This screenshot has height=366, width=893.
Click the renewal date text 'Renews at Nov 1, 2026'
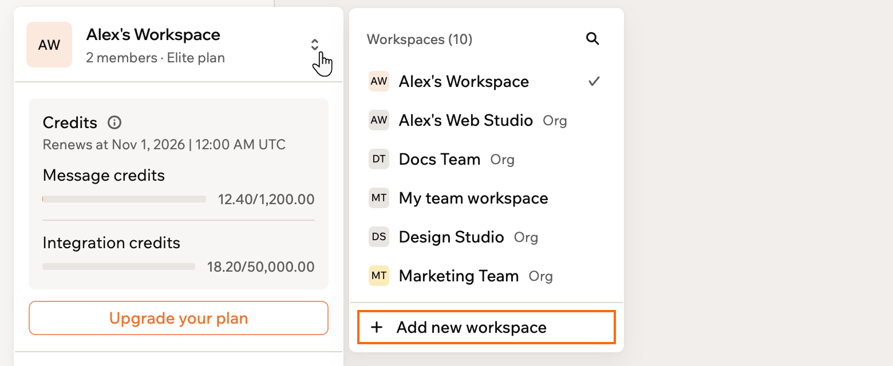[x=114, y=145]
